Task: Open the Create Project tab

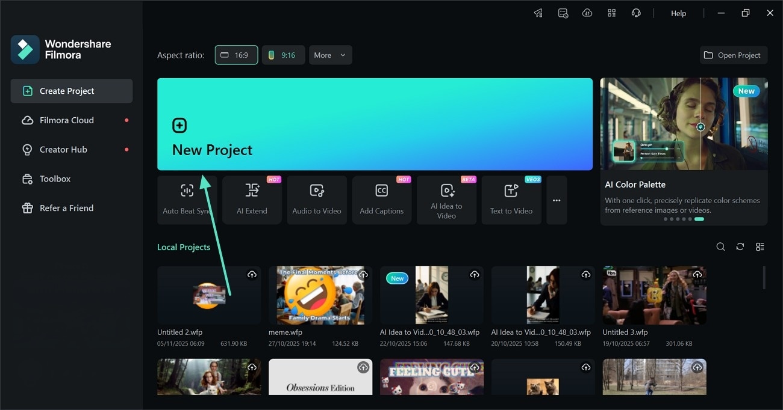Action: (72, 91)
